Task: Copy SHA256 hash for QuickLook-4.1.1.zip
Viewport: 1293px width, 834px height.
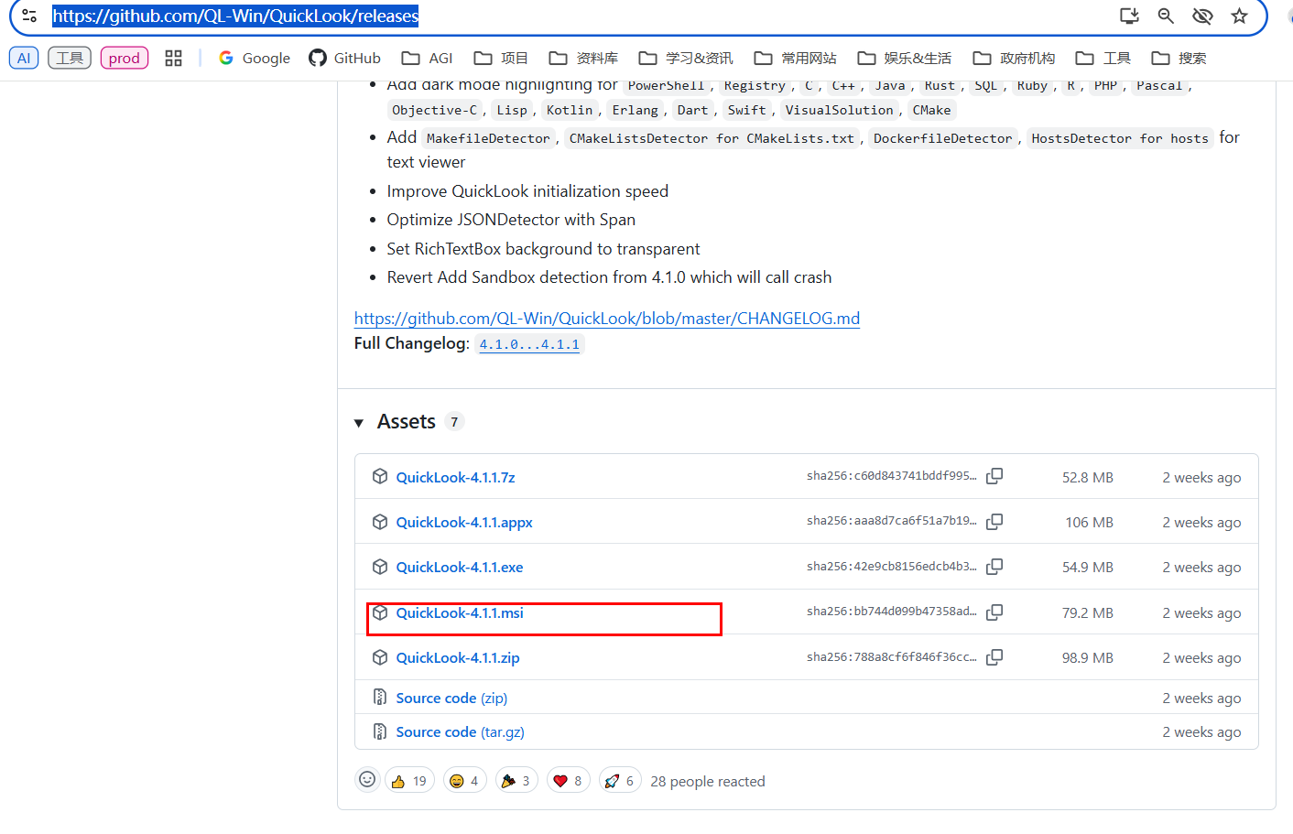Action: pos(994,657)
